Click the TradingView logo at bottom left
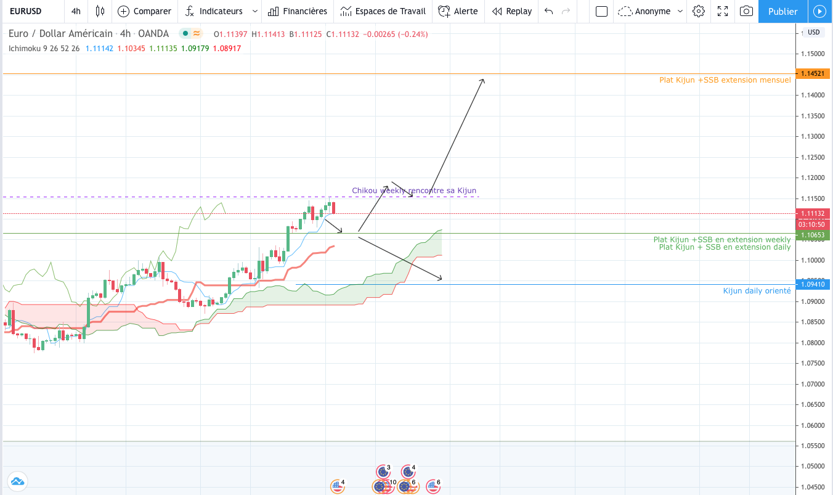This screenshot has width=833, height=495. click(17, 481)
